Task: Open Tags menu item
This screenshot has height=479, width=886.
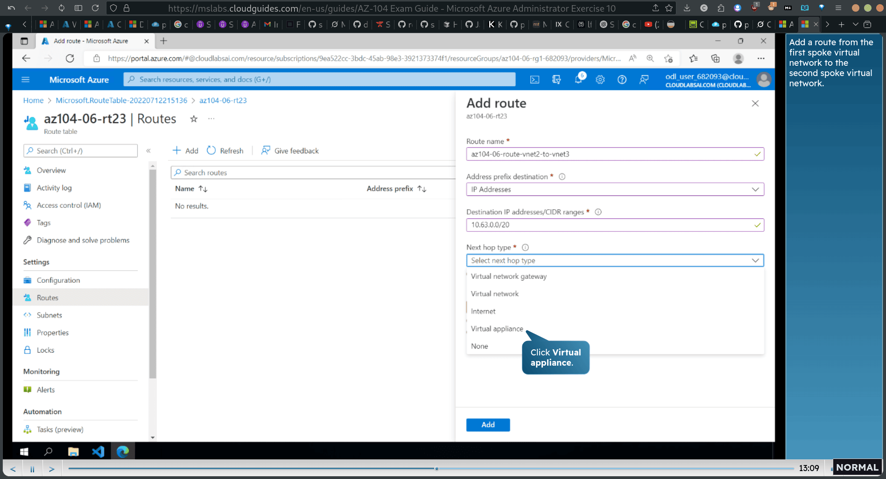Action: click(43, 223)
